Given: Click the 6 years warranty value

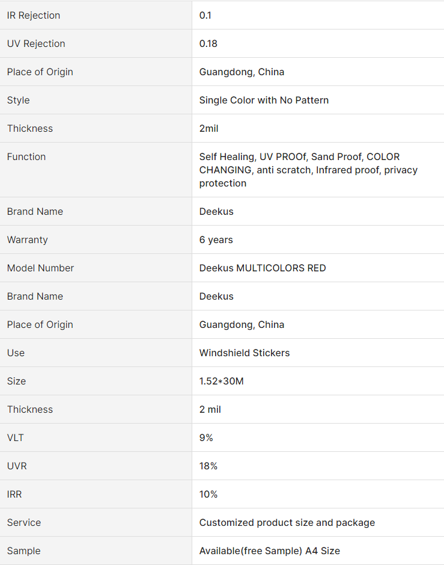Looking at the screenshot, I should (216, 239).
